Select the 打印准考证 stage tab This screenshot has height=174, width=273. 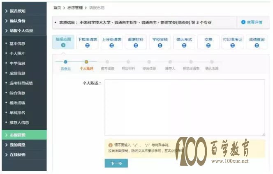(x=233, y=42)
